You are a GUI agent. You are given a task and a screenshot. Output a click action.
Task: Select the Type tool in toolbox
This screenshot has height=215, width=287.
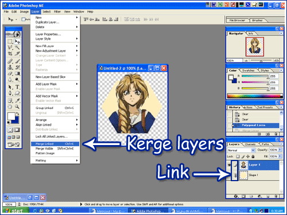click(17, 87)
